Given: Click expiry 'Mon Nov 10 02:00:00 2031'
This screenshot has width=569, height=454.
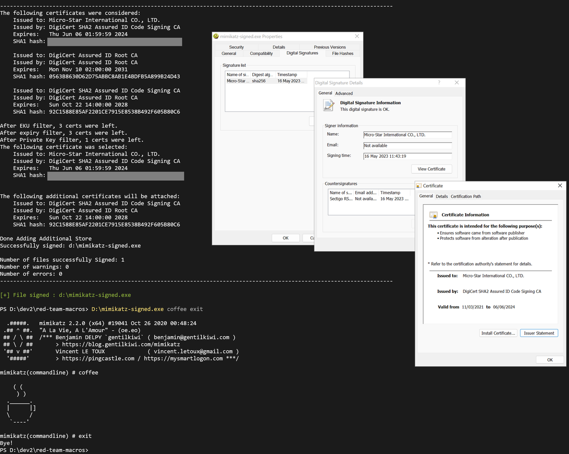Looking at the screenshot, I should tap(88, 70).
